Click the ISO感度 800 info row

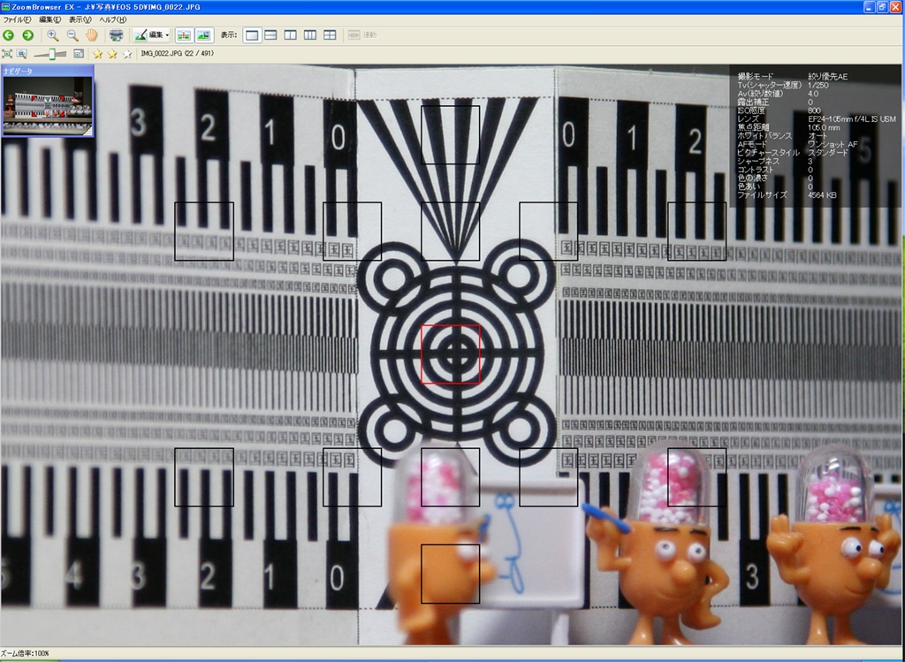tap(779, 110)
